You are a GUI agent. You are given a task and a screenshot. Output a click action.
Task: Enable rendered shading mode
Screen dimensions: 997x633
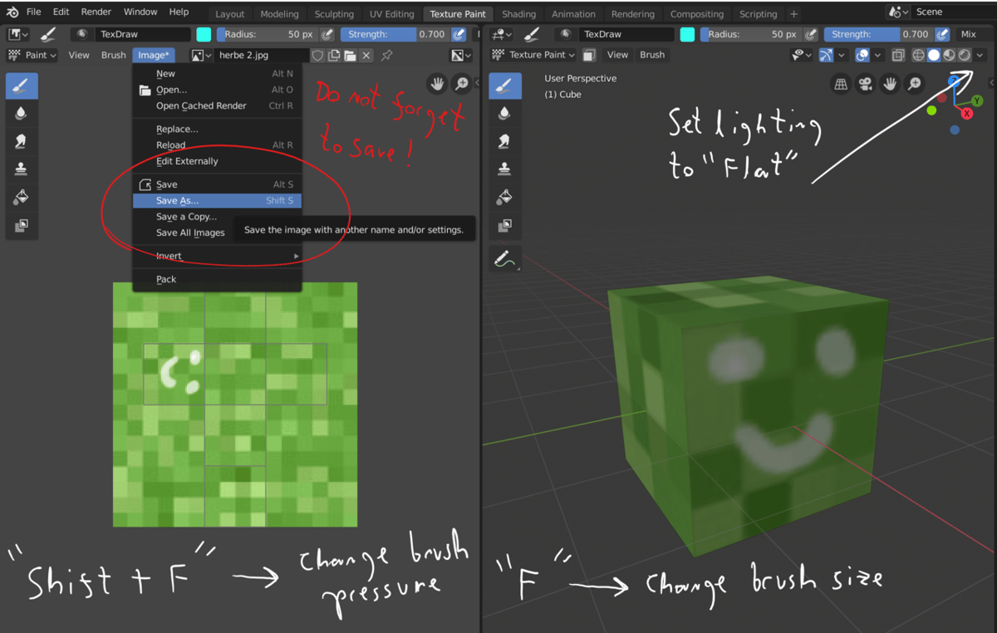(x=965, y=55)
